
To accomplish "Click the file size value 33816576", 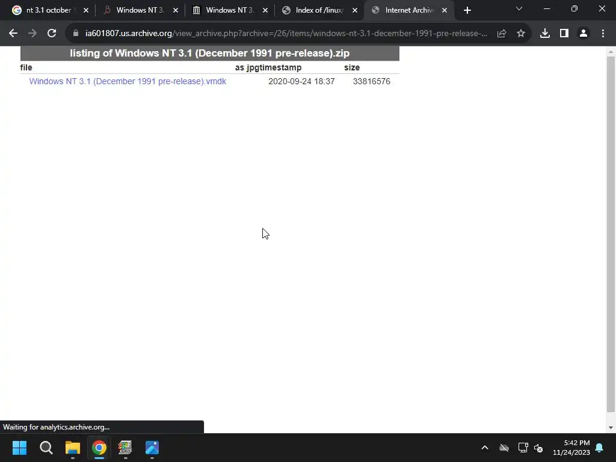I will [x=371, y=81].
